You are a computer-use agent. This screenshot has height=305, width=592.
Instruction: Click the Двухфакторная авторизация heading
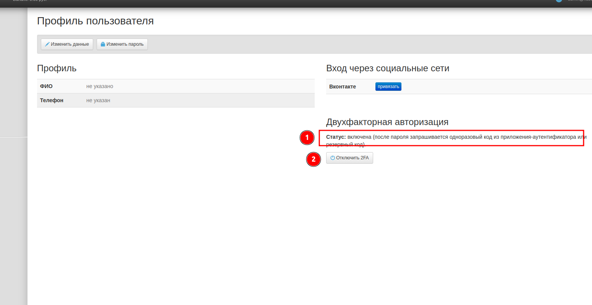pos(387,122)
